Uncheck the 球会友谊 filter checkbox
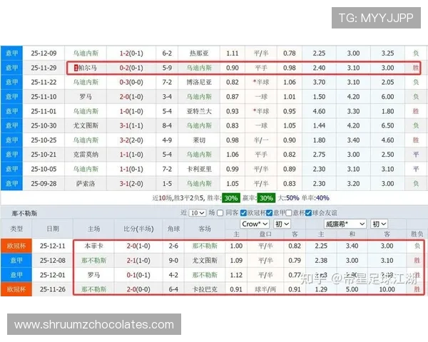This screenshot has height=342, width=428. click(308, 213)
